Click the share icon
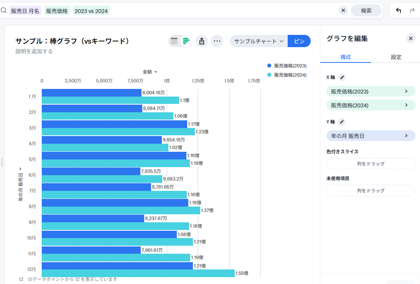Viewport: 420px width, 284px height. 202,41
